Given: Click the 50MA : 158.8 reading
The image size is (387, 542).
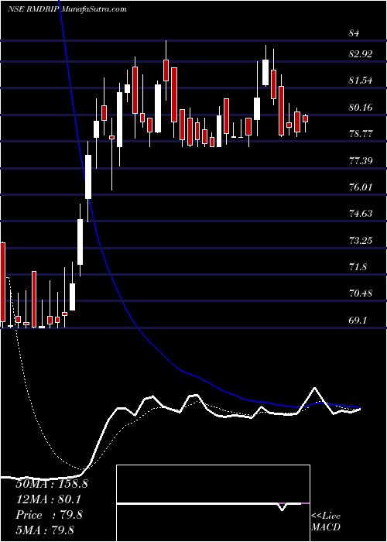Looking at the screenshot, I should tap(52, 484).
